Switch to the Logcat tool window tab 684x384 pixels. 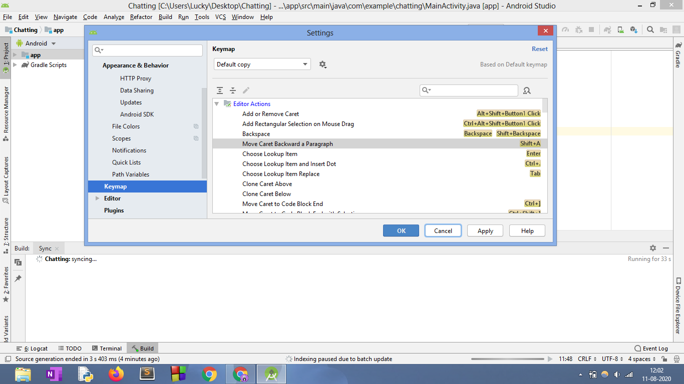point(32,348)
